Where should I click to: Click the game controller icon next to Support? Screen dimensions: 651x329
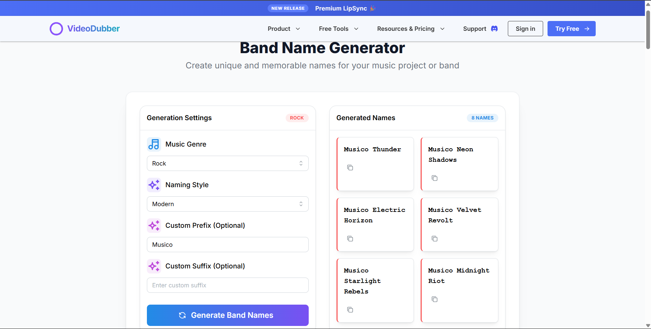[494, 29]
